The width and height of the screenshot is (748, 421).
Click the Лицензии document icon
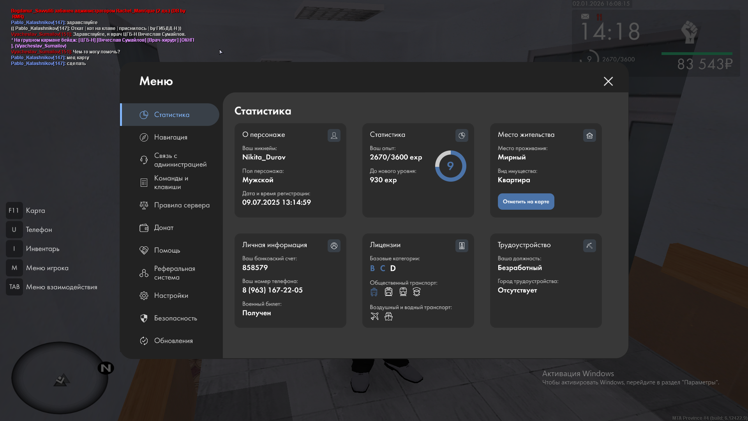462,246
